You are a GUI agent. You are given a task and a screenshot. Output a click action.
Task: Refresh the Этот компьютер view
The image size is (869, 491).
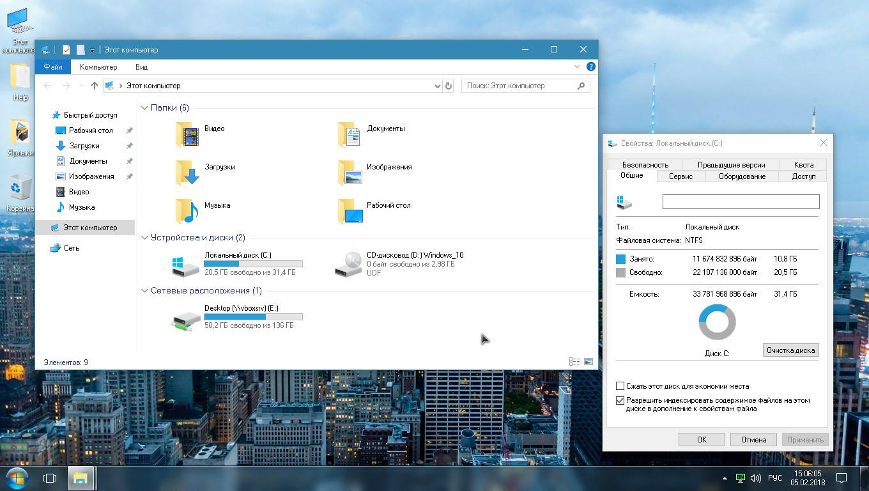pyautogui.click(x=449, y=86)
